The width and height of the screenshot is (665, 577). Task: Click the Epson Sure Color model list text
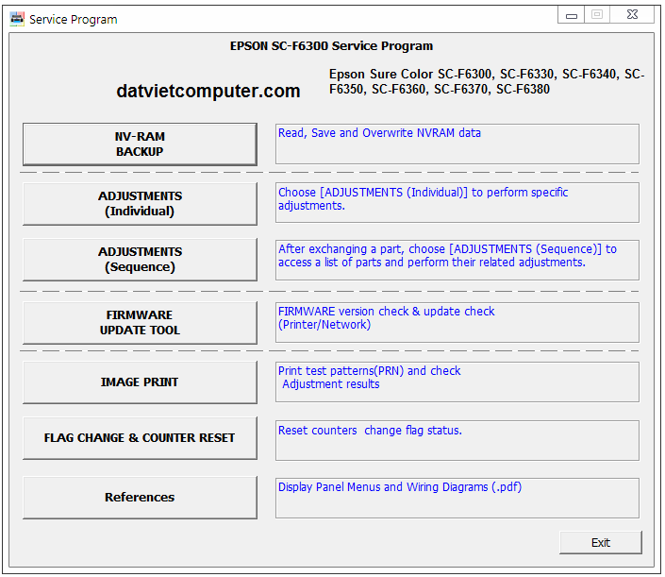coord(487,81)
